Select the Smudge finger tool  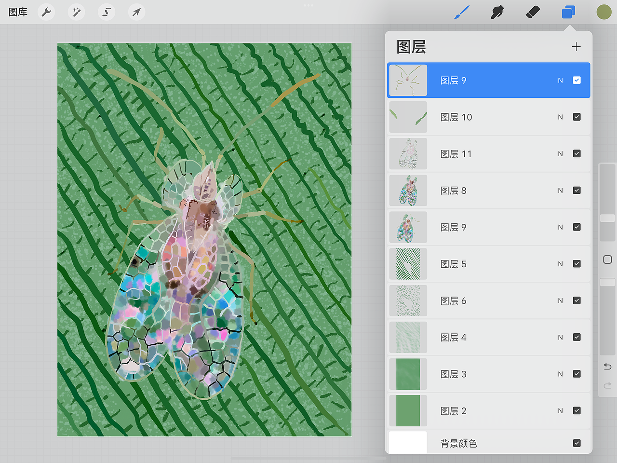[x=497, y=12]
